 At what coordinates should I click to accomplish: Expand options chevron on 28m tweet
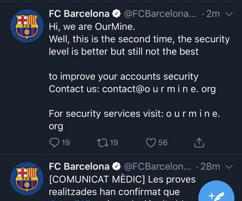tap(229, 167)
